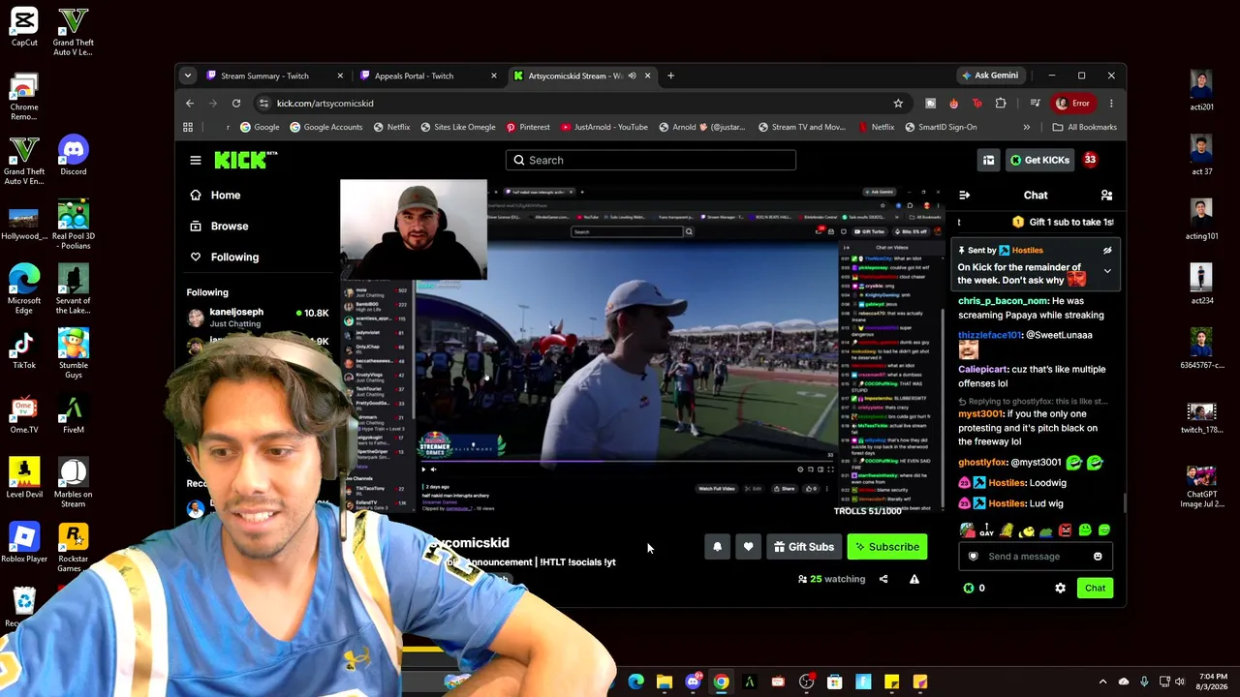1240x697 pixels.
Task: Open the CapCut desktop shortcut
Action: (x=24, y=27)
